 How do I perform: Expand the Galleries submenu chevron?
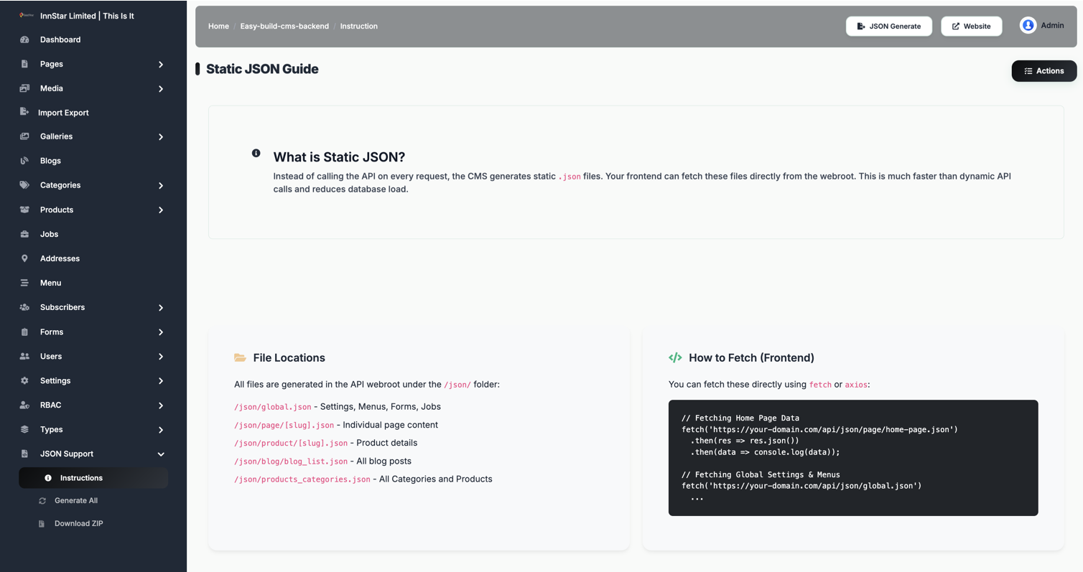[x=161, y=137]
